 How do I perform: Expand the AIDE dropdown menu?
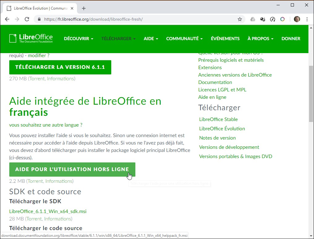151,39
